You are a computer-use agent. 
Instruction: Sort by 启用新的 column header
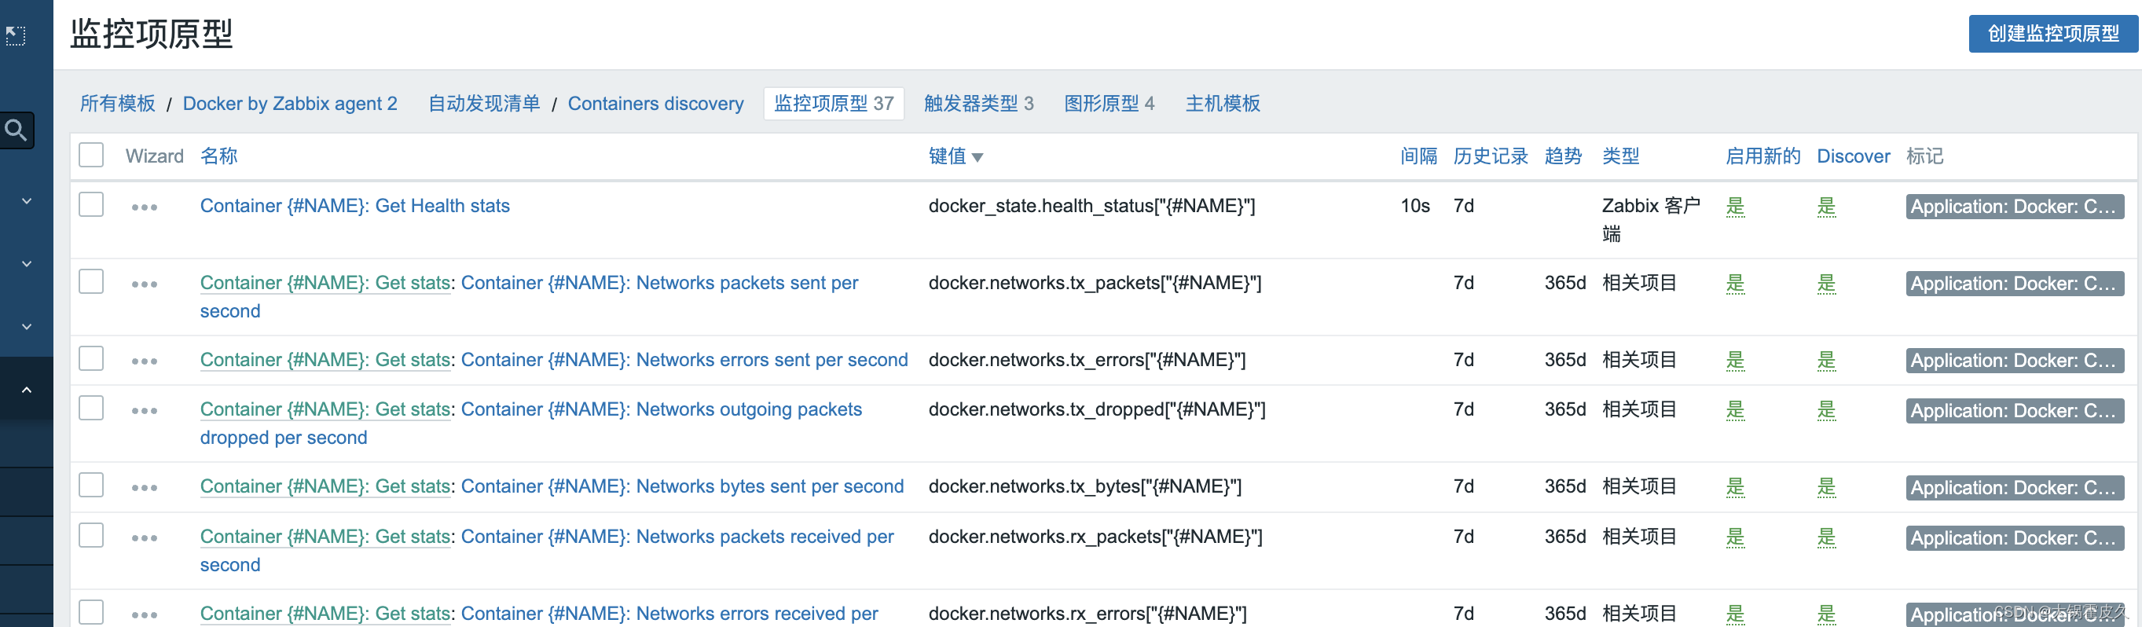1762,156
